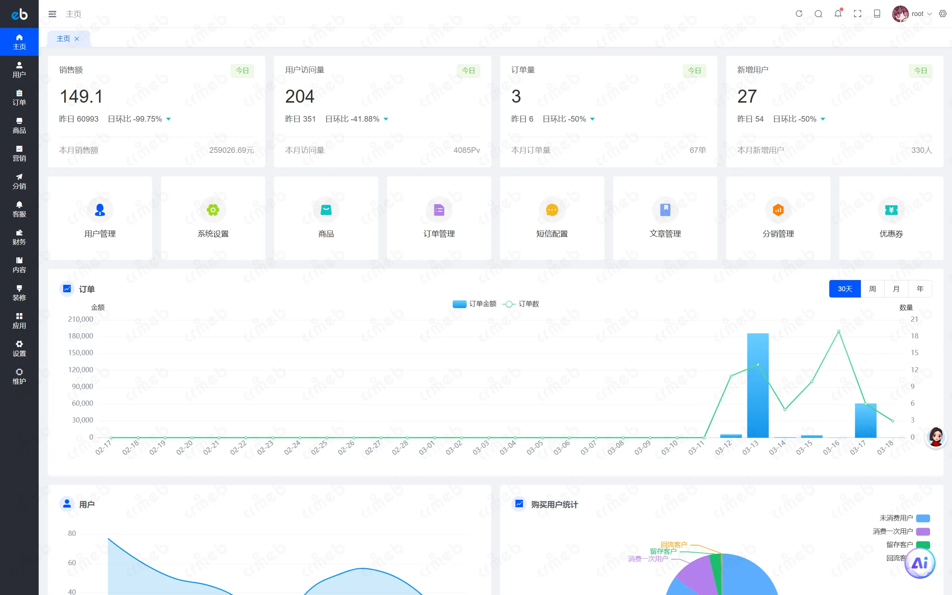The height and width of the screenshot is (595, 952).
Task: Open the layout settings gear icon
Action: pos(943,14)
